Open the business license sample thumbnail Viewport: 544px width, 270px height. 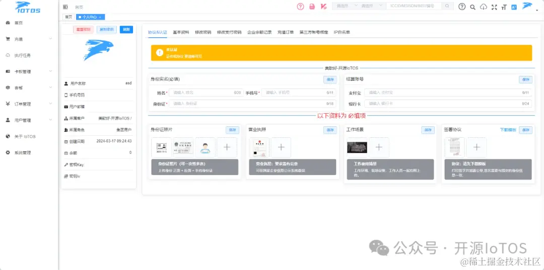point(259,147)
